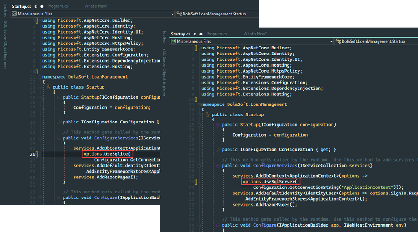Click class icon beside Startup class in rear window
418x232 pixels.
click(x=48, y=87)
